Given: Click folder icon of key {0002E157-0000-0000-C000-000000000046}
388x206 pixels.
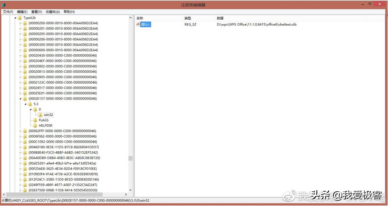Looking at the screenshot, I should pos(25,99).
